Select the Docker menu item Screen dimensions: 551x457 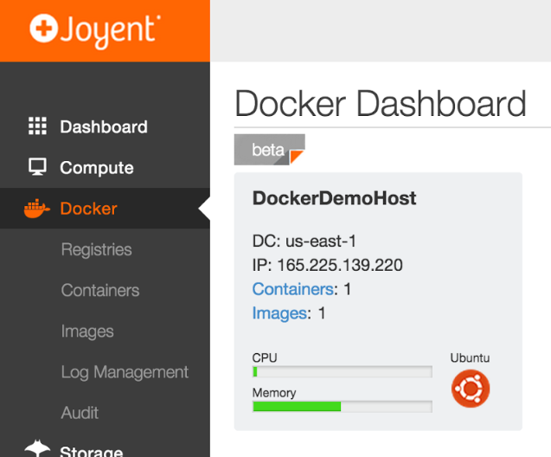[x=88, y=209]
